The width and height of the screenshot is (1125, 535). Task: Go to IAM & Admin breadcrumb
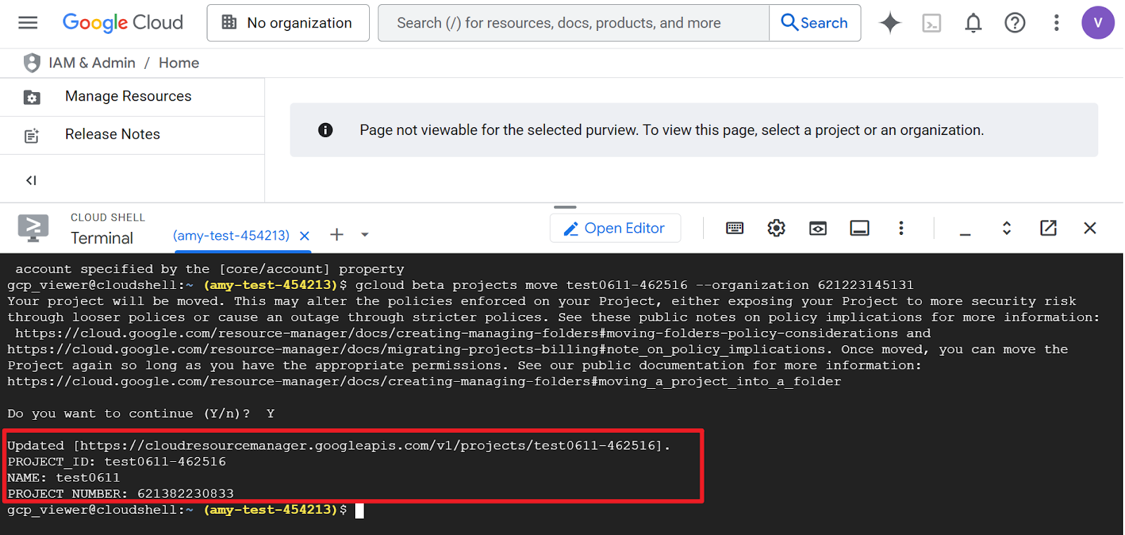(x=92, y=63)
